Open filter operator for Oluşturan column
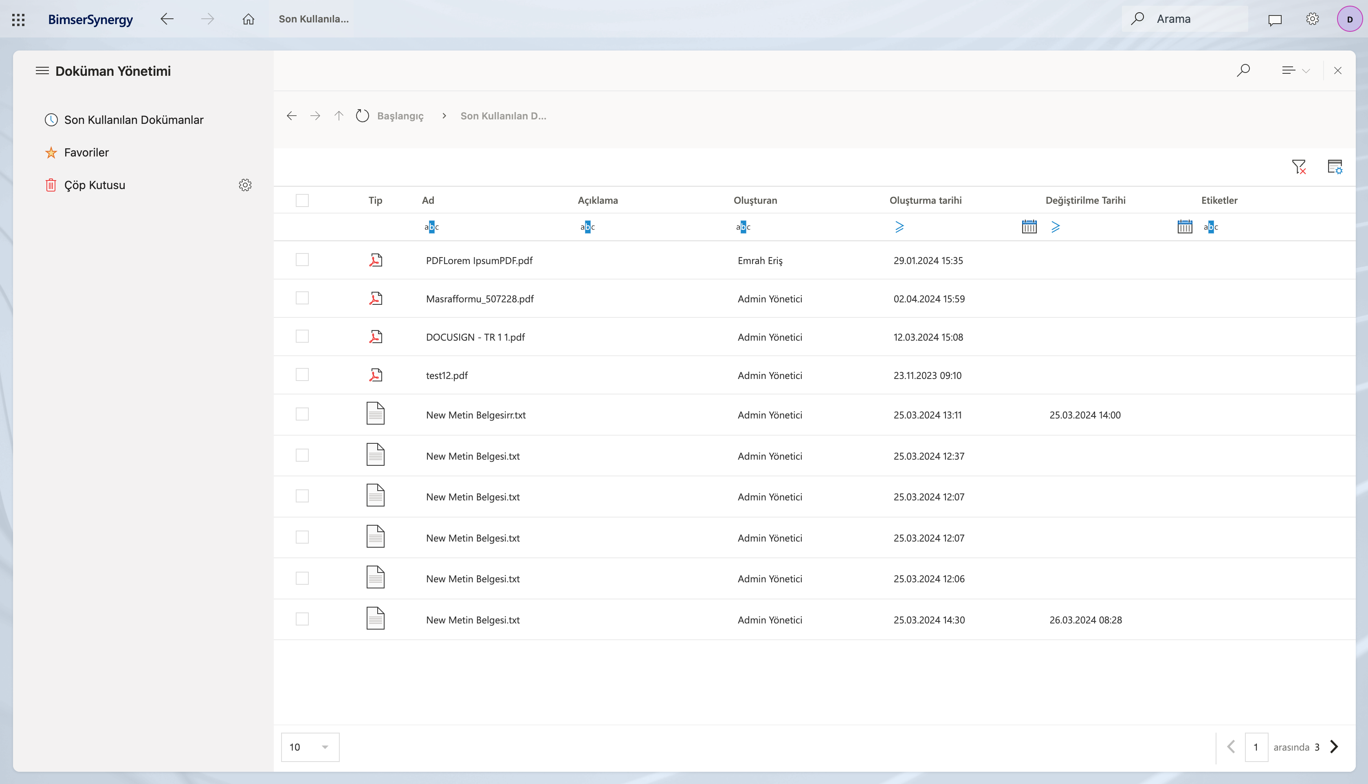Image resolution: width=1368 pixels, height=784 pixels. (x=743, y=227)
